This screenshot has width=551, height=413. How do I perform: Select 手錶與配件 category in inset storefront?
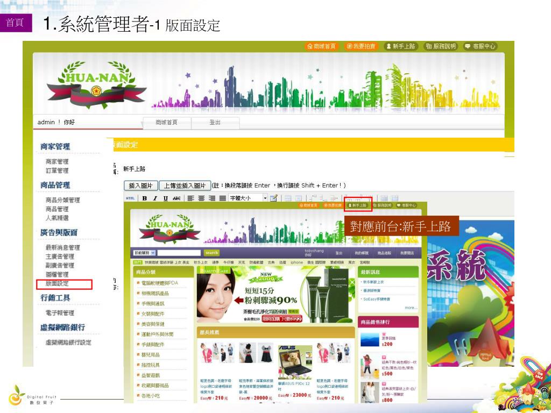pyautogui.click(x=152, y=345)
